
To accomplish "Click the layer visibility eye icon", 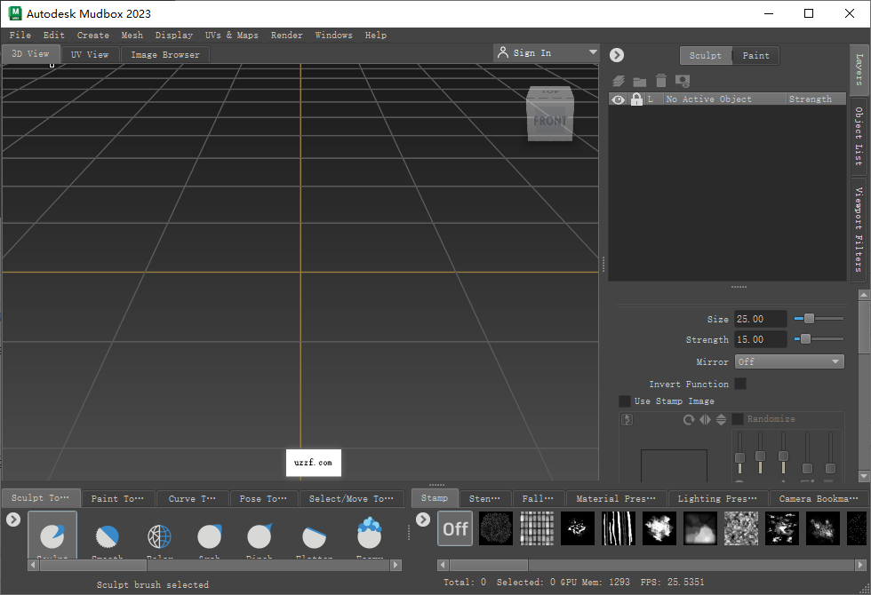I will point(618,99).
